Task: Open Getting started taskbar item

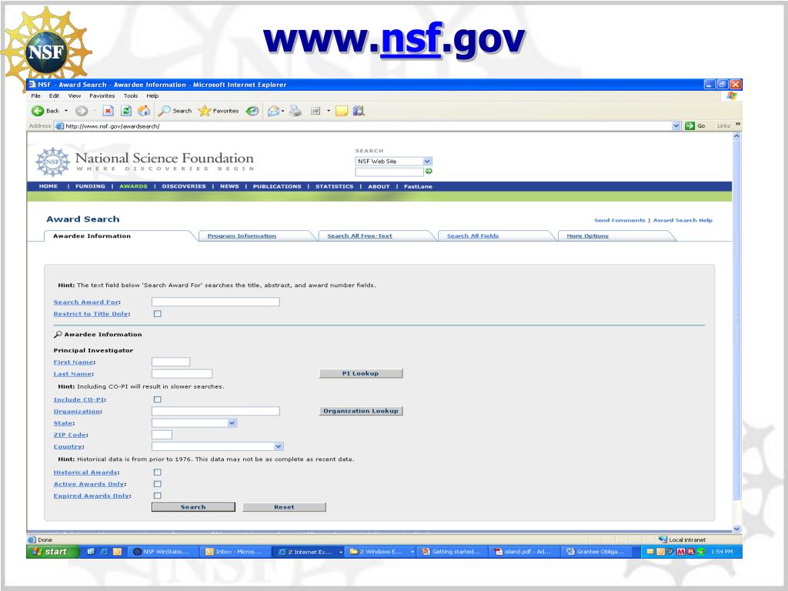Action: point(452,551)
